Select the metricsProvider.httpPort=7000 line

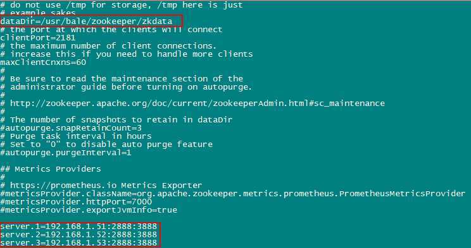(76, 202)
